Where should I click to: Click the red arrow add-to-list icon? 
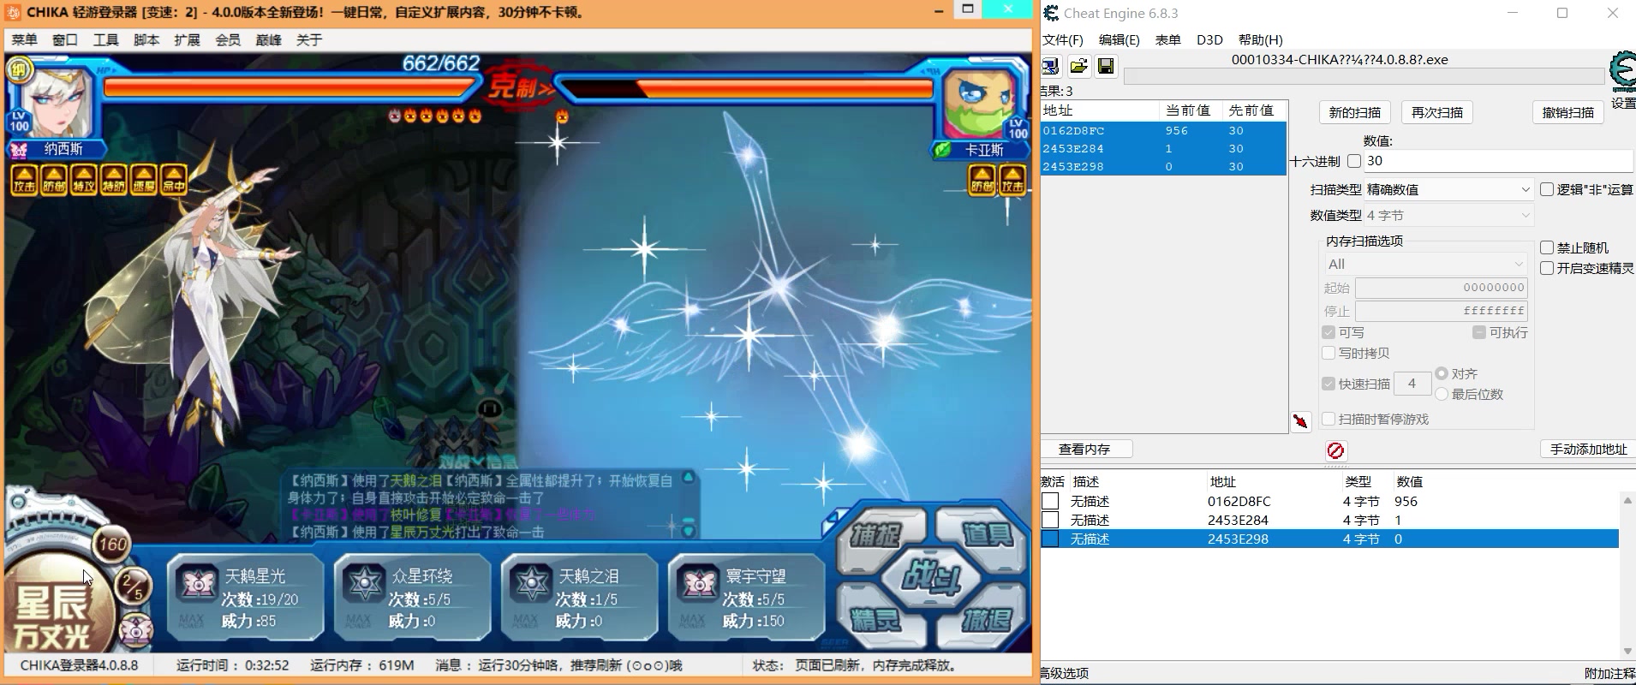(1301, 421)
